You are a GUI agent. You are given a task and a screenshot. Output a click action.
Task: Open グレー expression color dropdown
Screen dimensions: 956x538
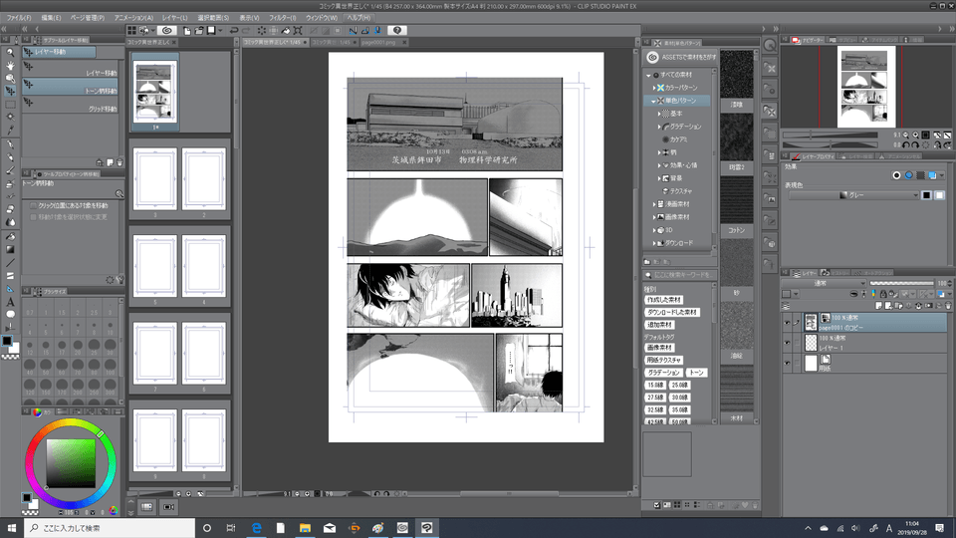[853, 195]
